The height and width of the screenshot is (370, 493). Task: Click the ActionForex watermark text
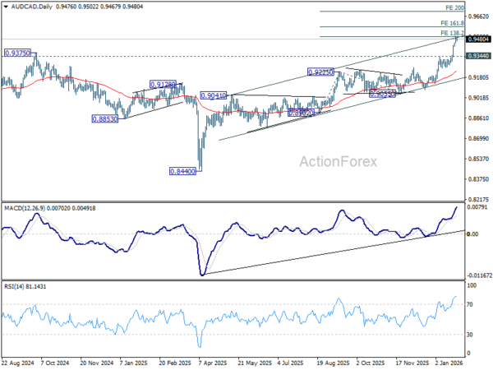click(344, 161)
